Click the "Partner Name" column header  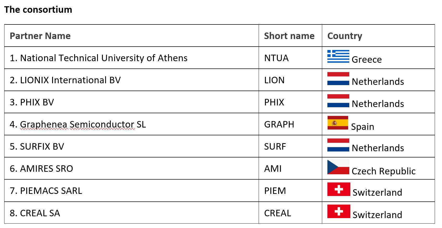click(x=40, y=36)
